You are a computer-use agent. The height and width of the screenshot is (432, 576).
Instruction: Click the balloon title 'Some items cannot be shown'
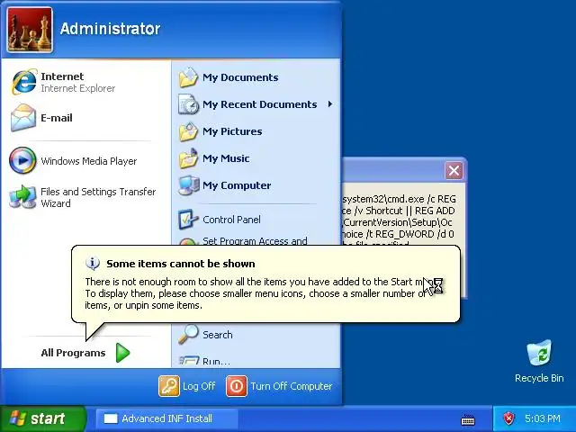pyautogui.click(x=181, y=264)
